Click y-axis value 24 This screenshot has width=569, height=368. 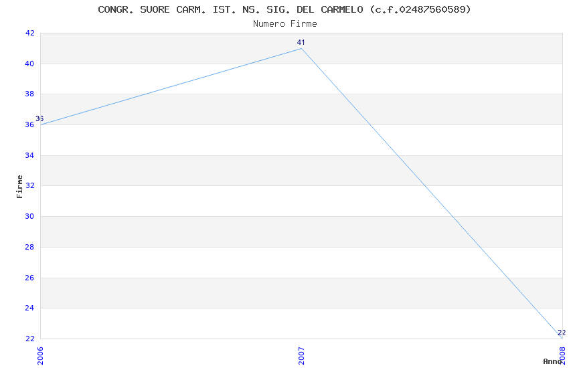29,308
